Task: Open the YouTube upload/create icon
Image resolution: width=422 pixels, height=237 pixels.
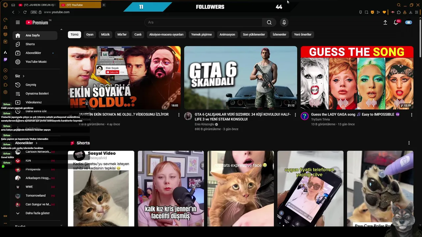Action: [x=385, y=22]
